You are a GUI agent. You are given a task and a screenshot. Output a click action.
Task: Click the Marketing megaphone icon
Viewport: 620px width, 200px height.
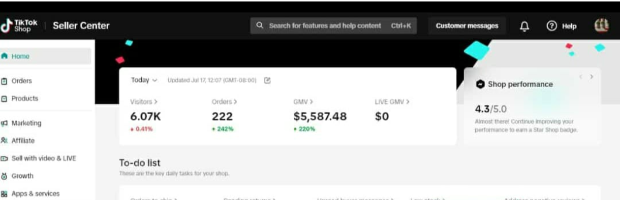pos(4,123)
